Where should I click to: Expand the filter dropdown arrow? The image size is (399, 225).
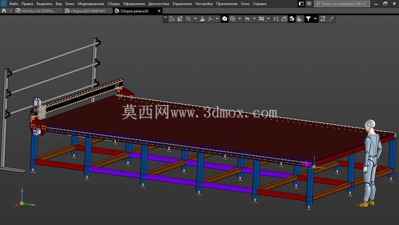tap(315, 19)
